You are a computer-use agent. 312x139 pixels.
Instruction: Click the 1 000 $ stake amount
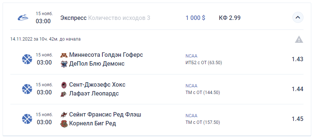pyautogui.click(x=196, y=18)
